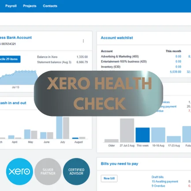
Task: Click the Certified Advisor badge
Action: [76, 172]
